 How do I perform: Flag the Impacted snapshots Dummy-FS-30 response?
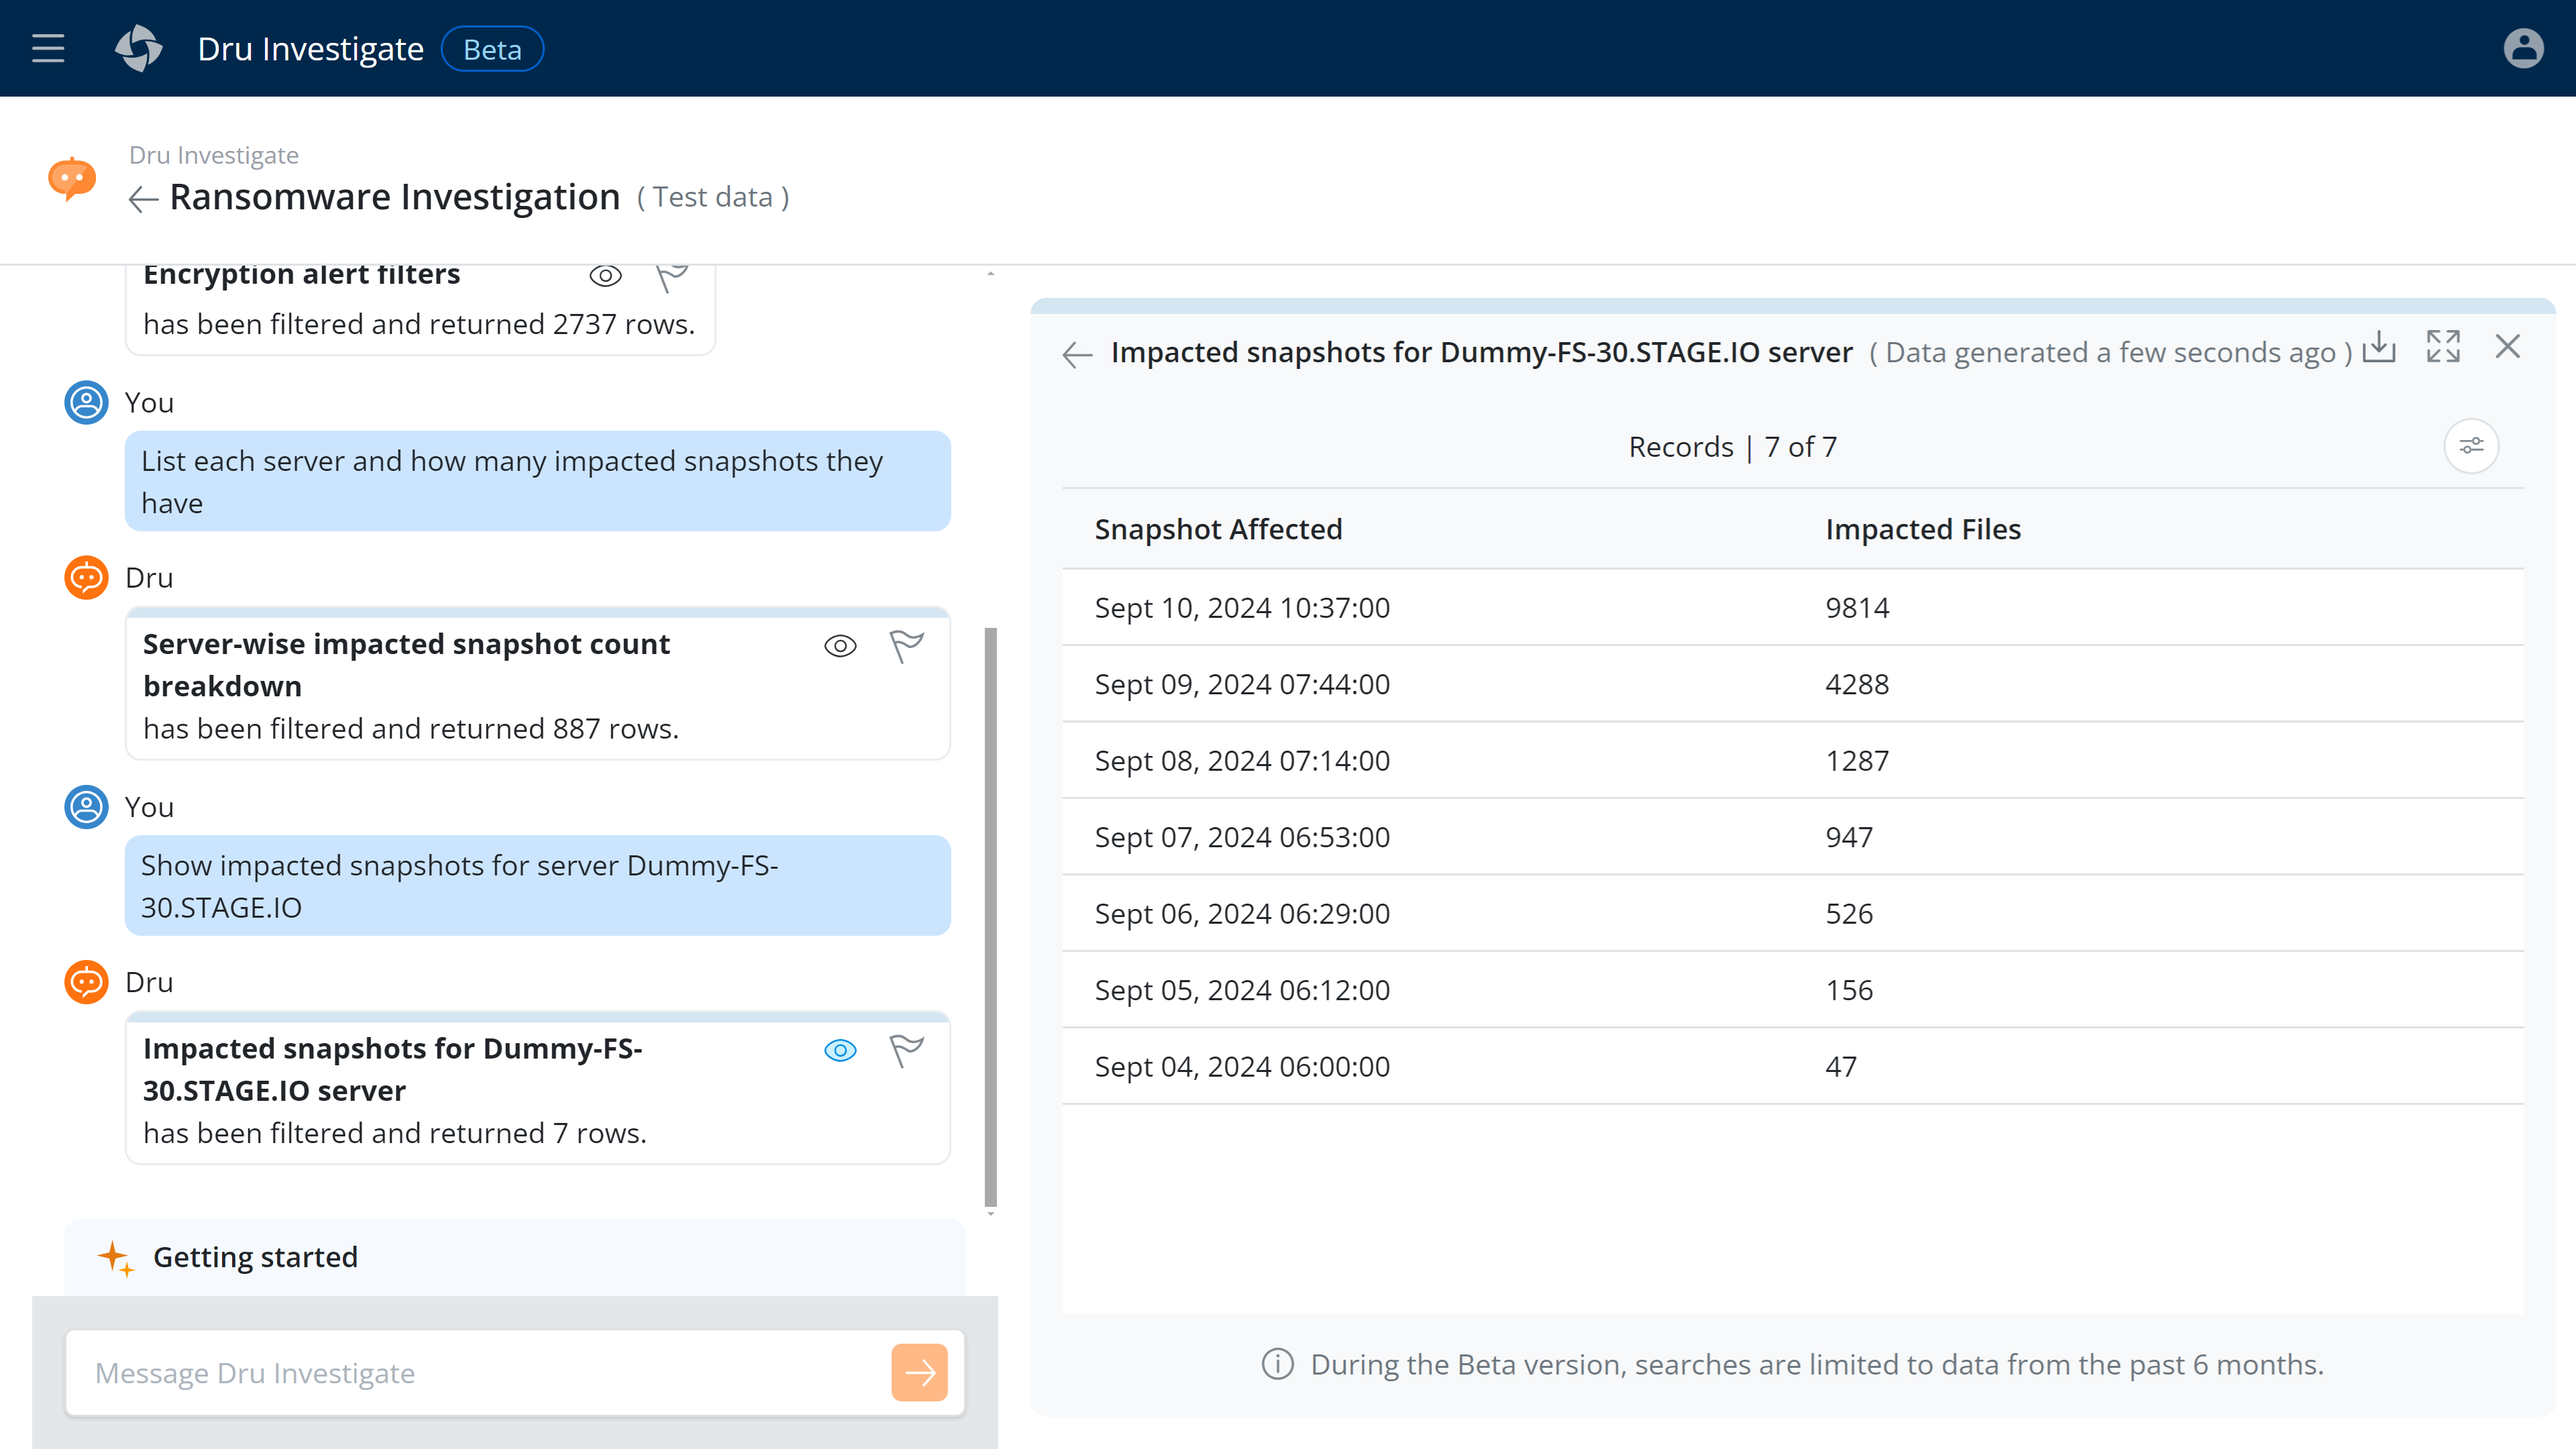coord(906,1050)
